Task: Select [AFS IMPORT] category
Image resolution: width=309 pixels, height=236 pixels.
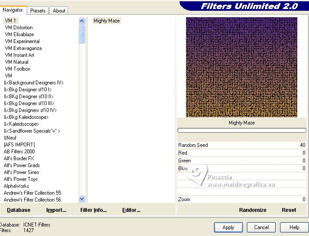Action: (x=19, y=145)
